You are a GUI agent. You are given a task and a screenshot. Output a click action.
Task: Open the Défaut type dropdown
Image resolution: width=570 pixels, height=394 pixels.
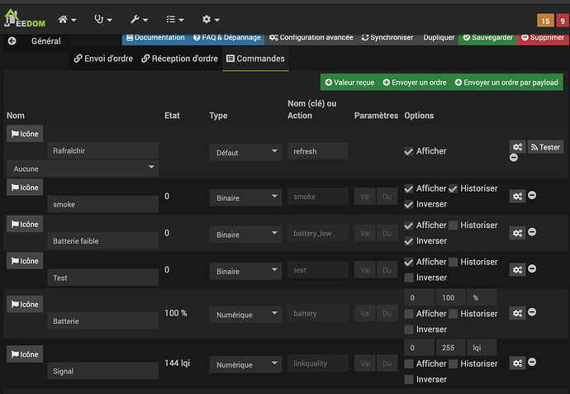[x=245, y=152]
